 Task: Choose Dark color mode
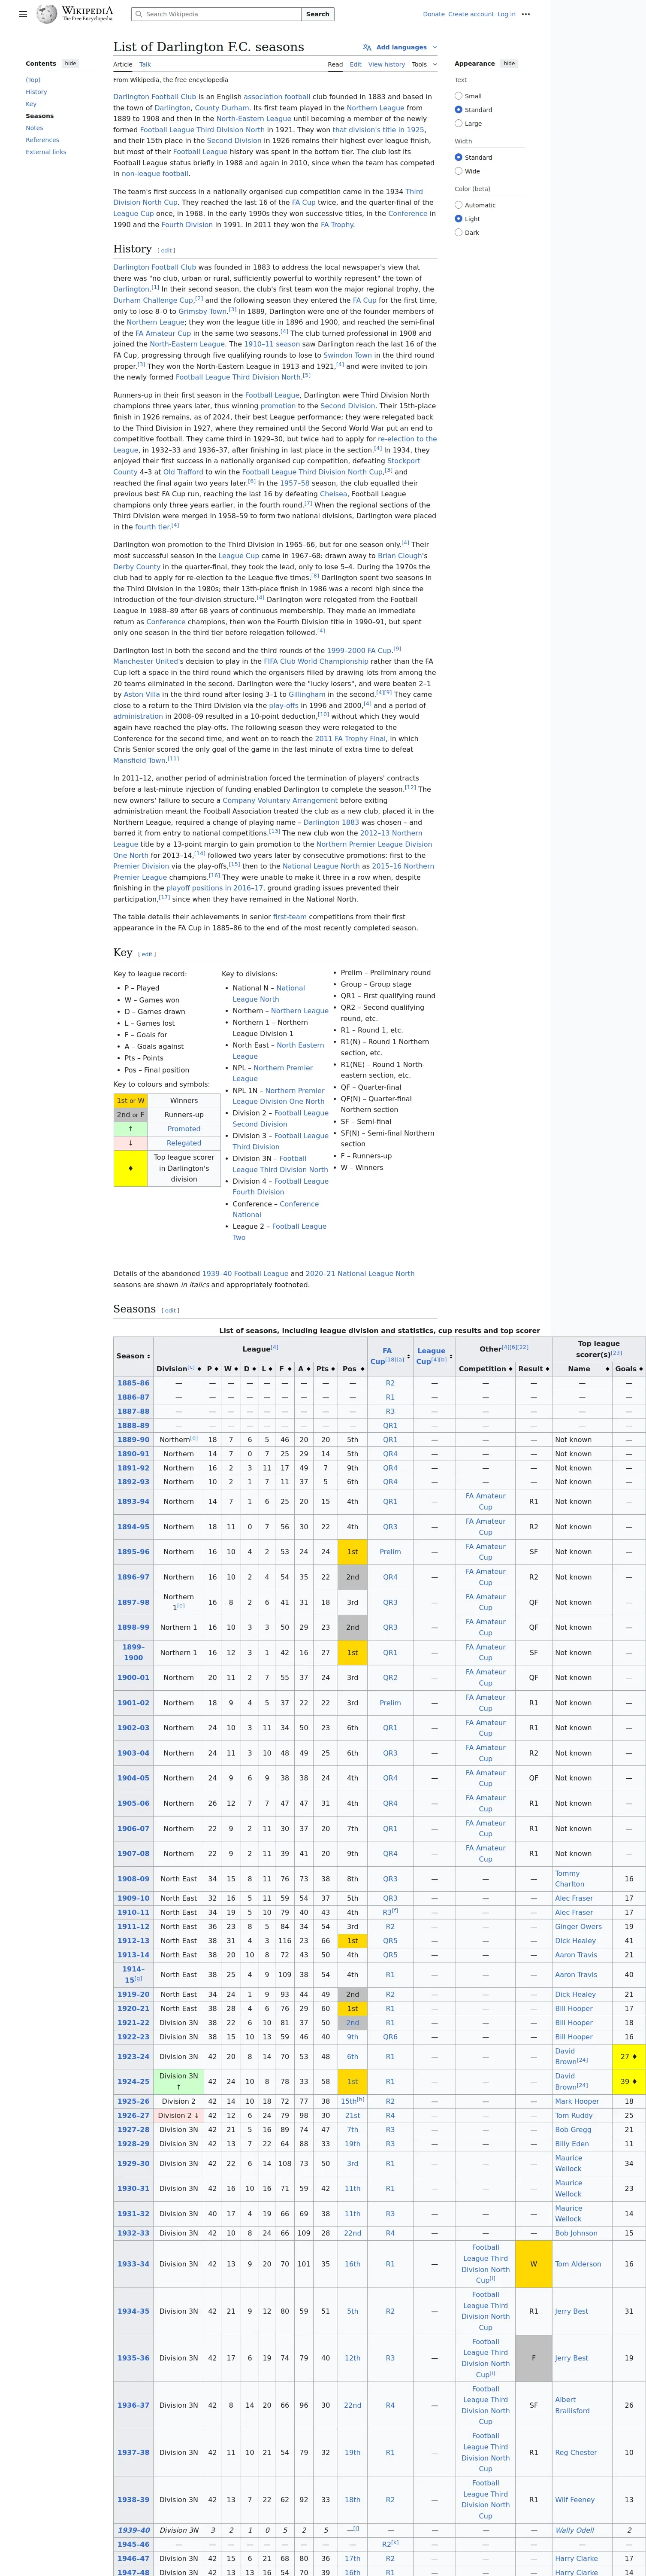(x=458, y=232)
